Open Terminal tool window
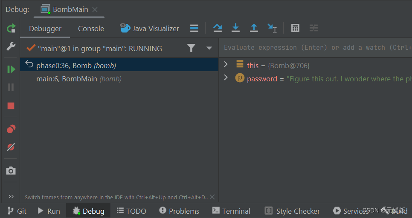 click(231, 211)
